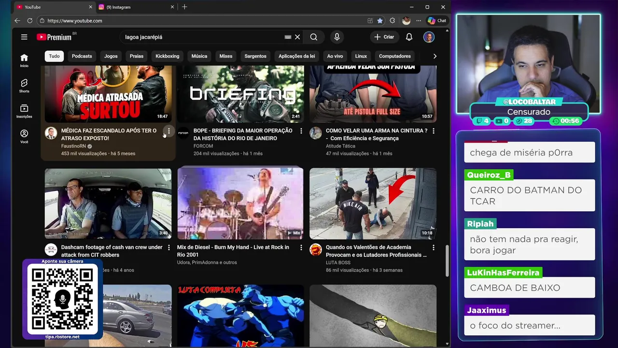618x348 pixels.
Task: Click the Atitude Tática channel name
Action: tap(340, 146)
